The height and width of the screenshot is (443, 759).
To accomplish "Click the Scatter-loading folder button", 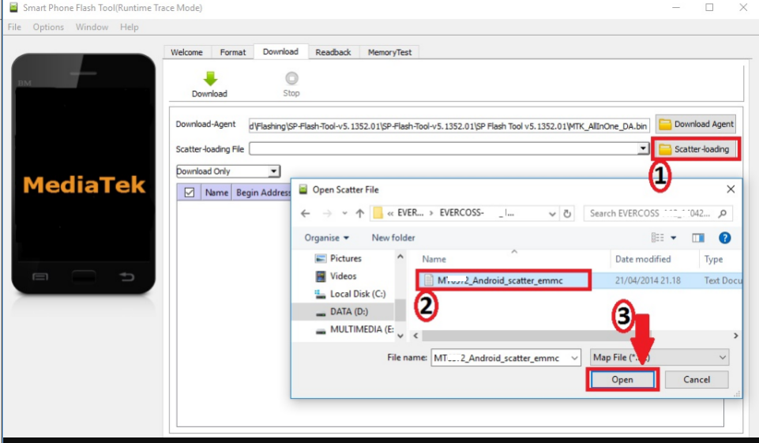I will pyautogui.click(x=696, y=149).
